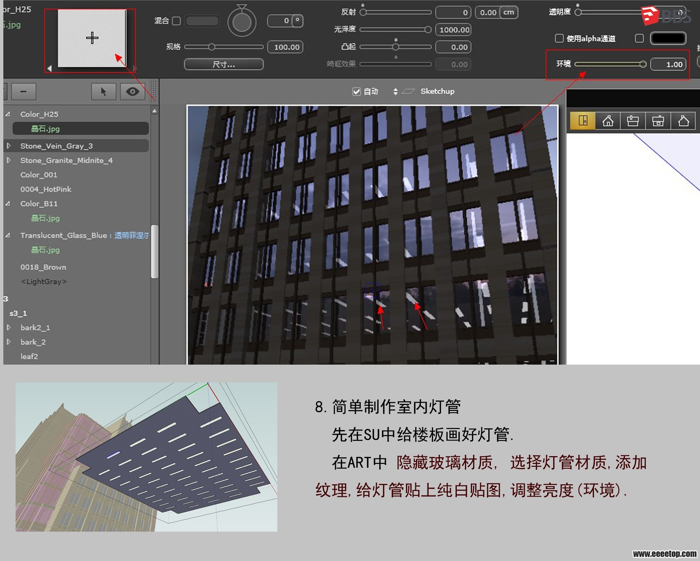Image resolution: width=700 pixels, height=561 pixels.
Task: Switch to the front elevation house icon
Action: point(608,121)
